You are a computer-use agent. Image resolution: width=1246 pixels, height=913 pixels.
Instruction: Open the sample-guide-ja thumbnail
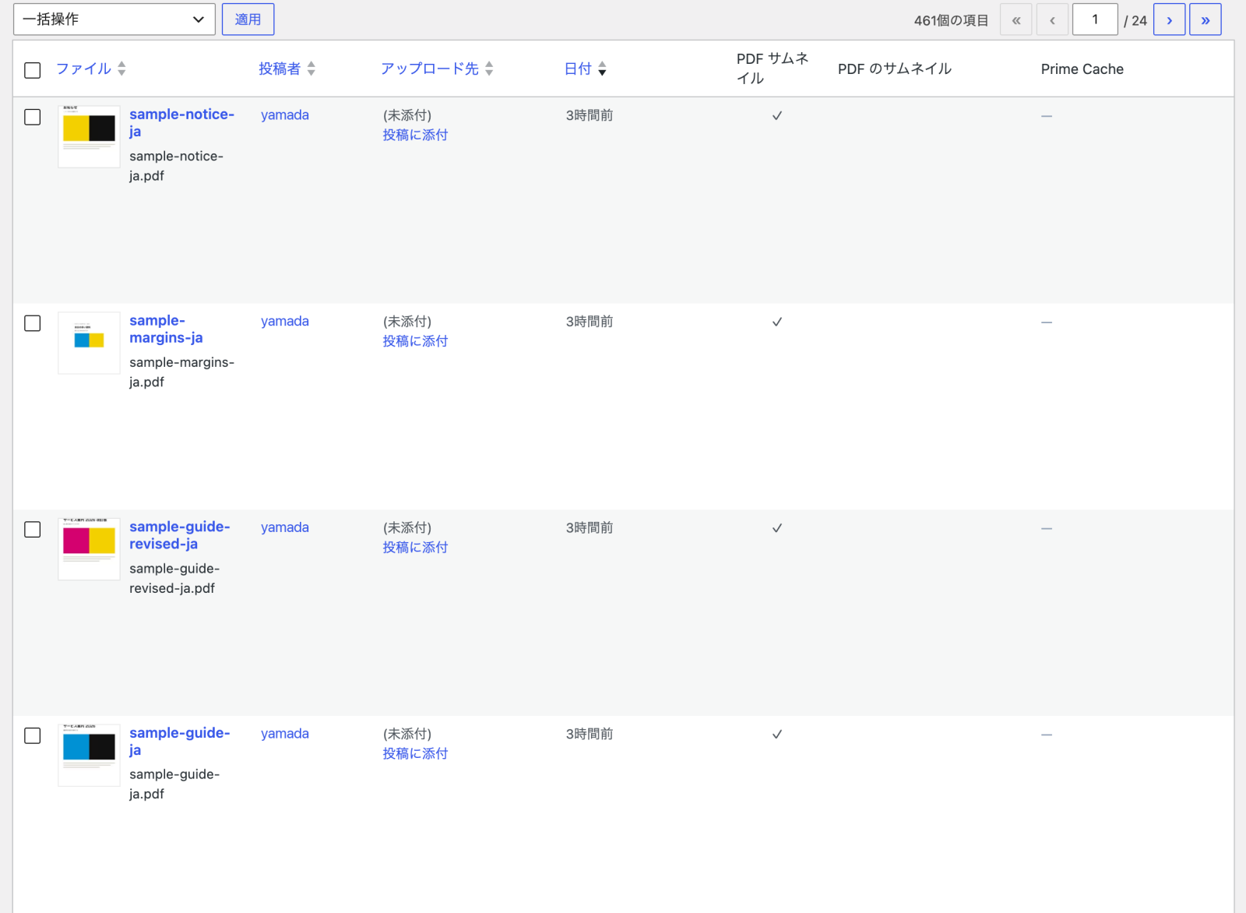point(89,755)
